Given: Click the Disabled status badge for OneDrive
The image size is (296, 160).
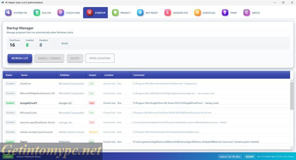Looking at the screenshot, I should coord(10,84).
